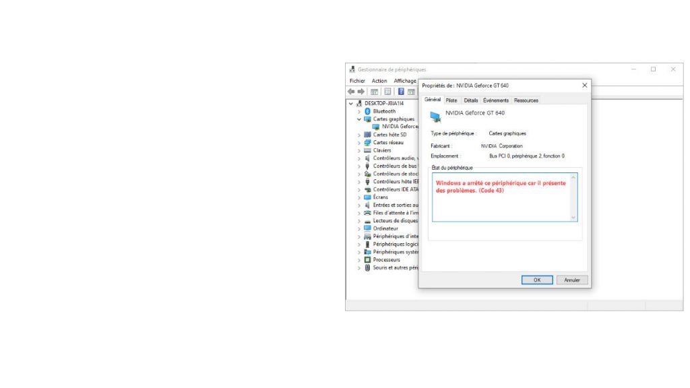Expand the Bluetooth tree node
This screenshot has width=690, height=388.
(359, 111)
